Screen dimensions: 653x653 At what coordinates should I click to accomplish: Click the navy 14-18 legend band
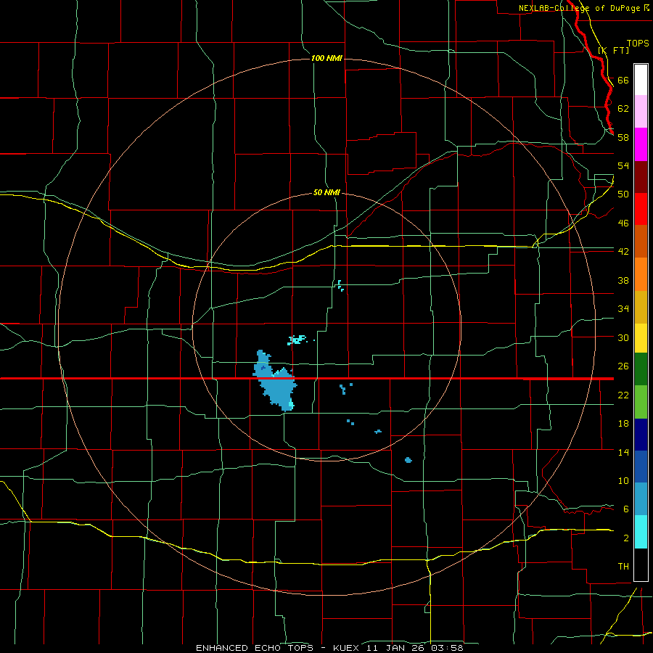pos(641,435)
